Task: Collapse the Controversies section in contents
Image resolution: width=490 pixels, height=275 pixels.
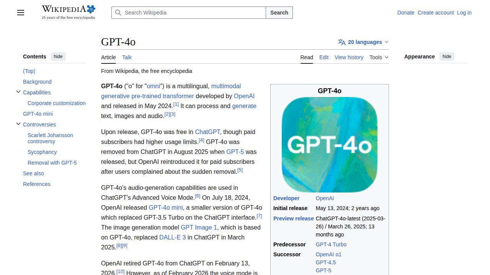Action: click(x=18, y=124)
